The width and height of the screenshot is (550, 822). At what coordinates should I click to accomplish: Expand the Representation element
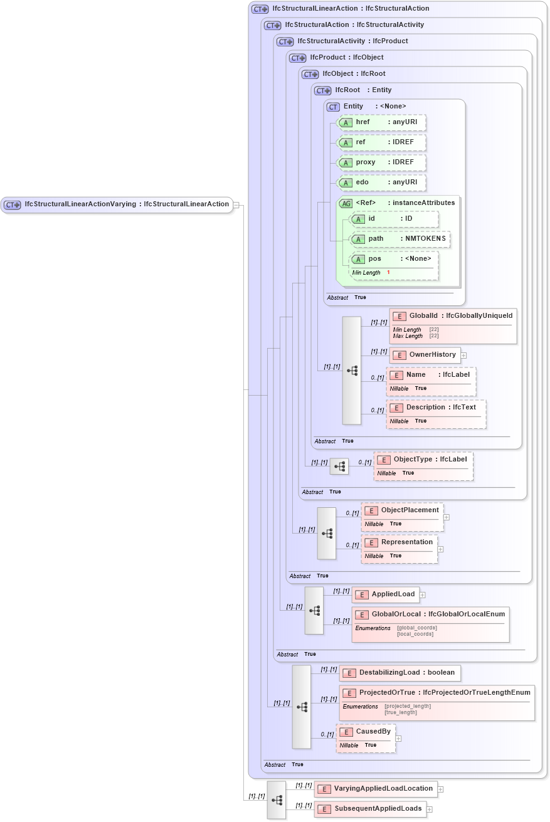click(440, 548)
